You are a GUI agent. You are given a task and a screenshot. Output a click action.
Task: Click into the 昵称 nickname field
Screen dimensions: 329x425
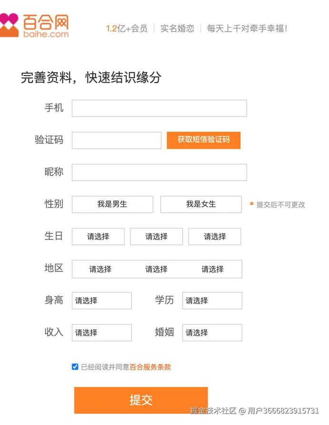pos(159,173)
